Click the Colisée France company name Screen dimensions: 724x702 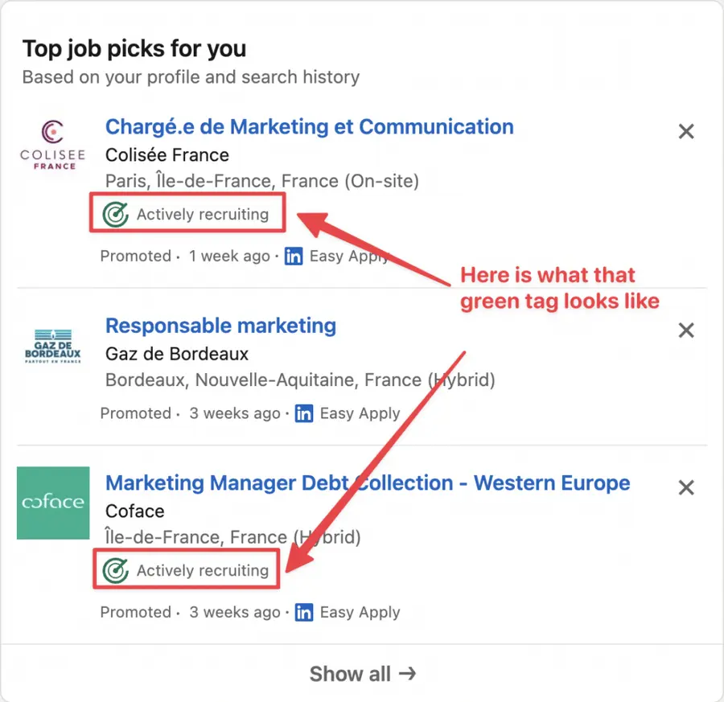pyautogui.click(x=167, y=155)
